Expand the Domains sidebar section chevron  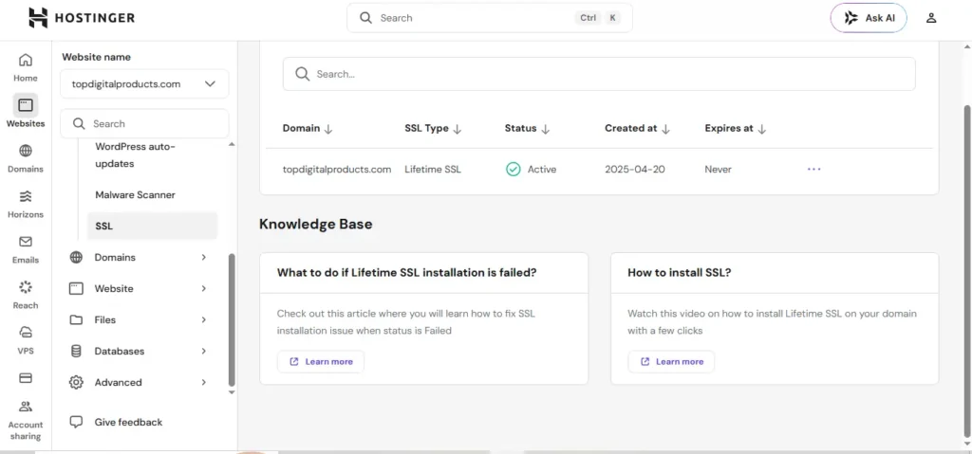(204, 257)
